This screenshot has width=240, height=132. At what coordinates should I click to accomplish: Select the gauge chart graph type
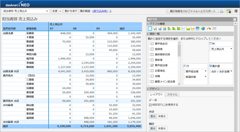pyautogui.click(x=209, y=28)
